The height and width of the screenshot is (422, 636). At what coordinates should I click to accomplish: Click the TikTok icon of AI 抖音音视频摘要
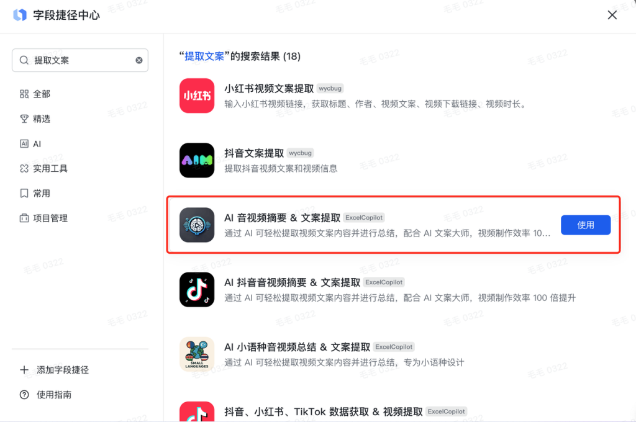click(197, 289)
